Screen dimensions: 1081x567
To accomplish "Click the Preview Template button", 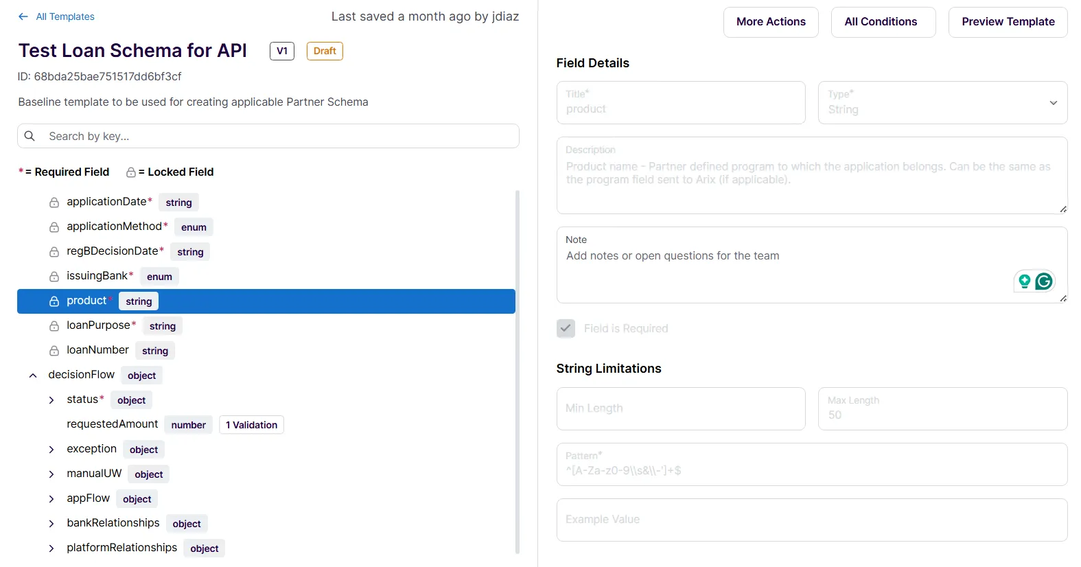I will tap(1008, 22).
